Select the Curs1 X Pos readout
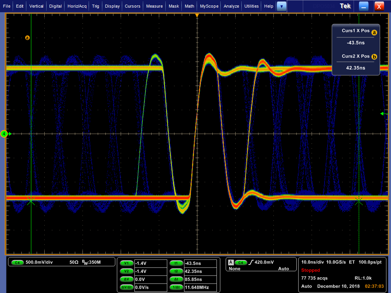This screenshot has width=391, height=293. tap(355, 43)
